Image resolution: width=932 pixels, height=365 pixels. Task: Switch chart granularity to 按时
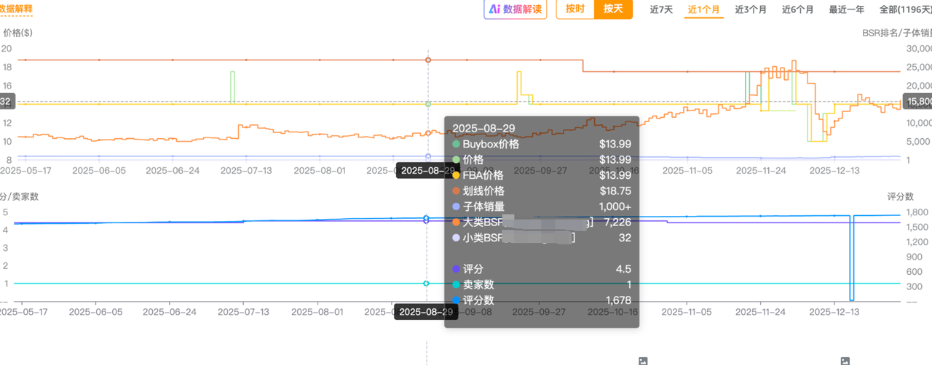tap(575, 9)
